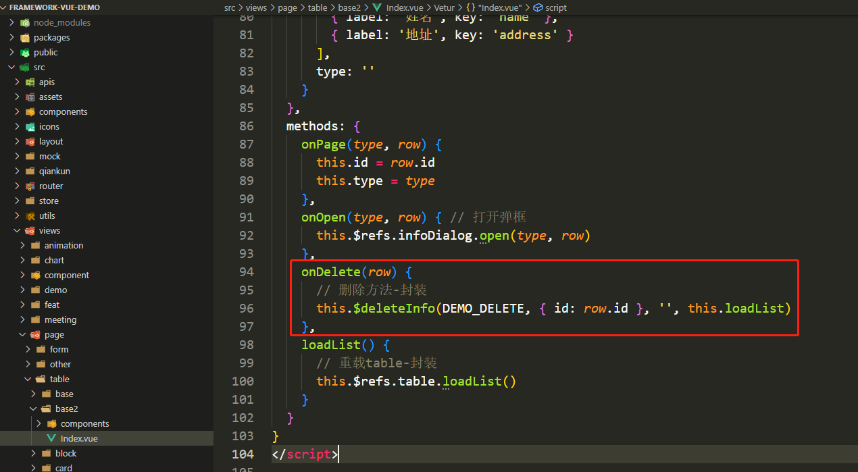
Task: Click the mock folder icon
Action: (x=30, y=156)
